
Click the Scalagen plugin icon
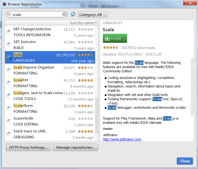(9, 95)
